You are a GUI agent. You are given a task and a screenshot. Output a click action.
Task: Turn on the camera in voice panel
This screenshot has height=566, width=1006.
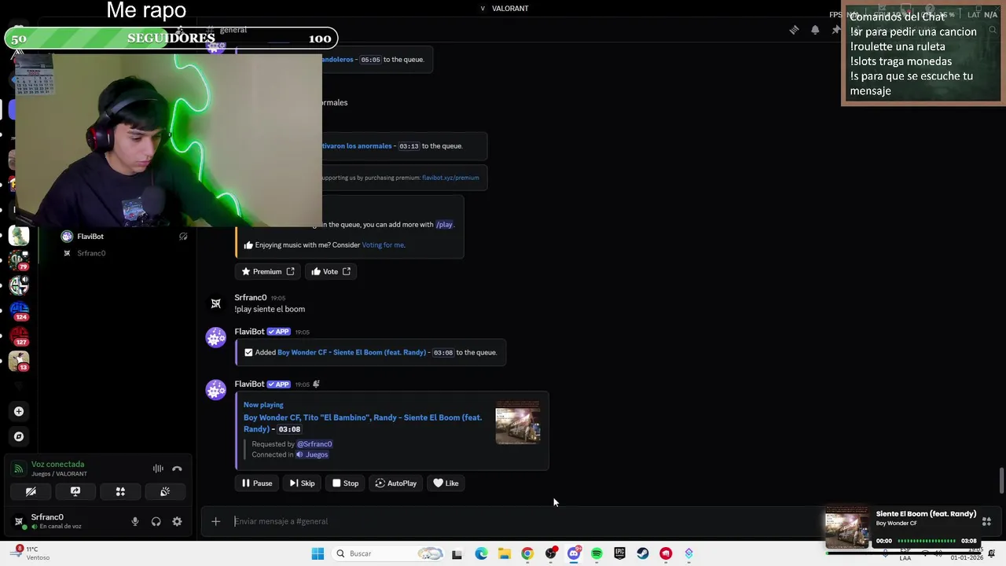coord(31,491)
